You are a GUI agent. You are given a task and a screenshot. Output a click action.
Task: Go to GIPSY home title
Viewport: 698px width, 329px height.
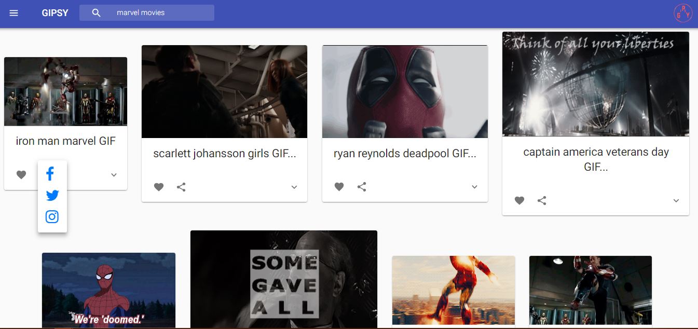click(x=55, y=13)
